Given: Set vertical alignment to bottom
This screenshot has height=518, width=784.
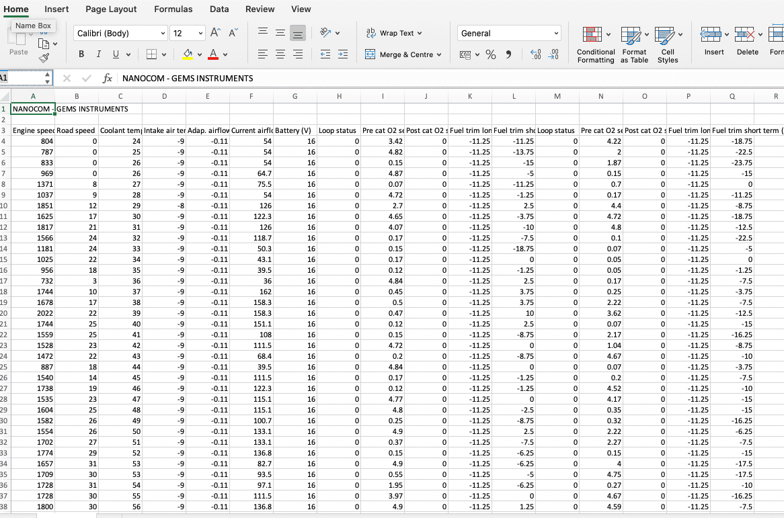Looking at the screenshot, I should point(298,33).
